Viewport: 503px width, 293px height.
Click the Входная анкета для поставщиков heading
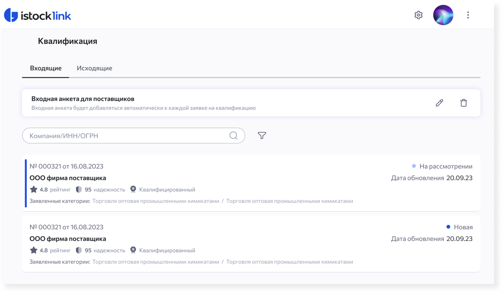[x=83, y=99]
